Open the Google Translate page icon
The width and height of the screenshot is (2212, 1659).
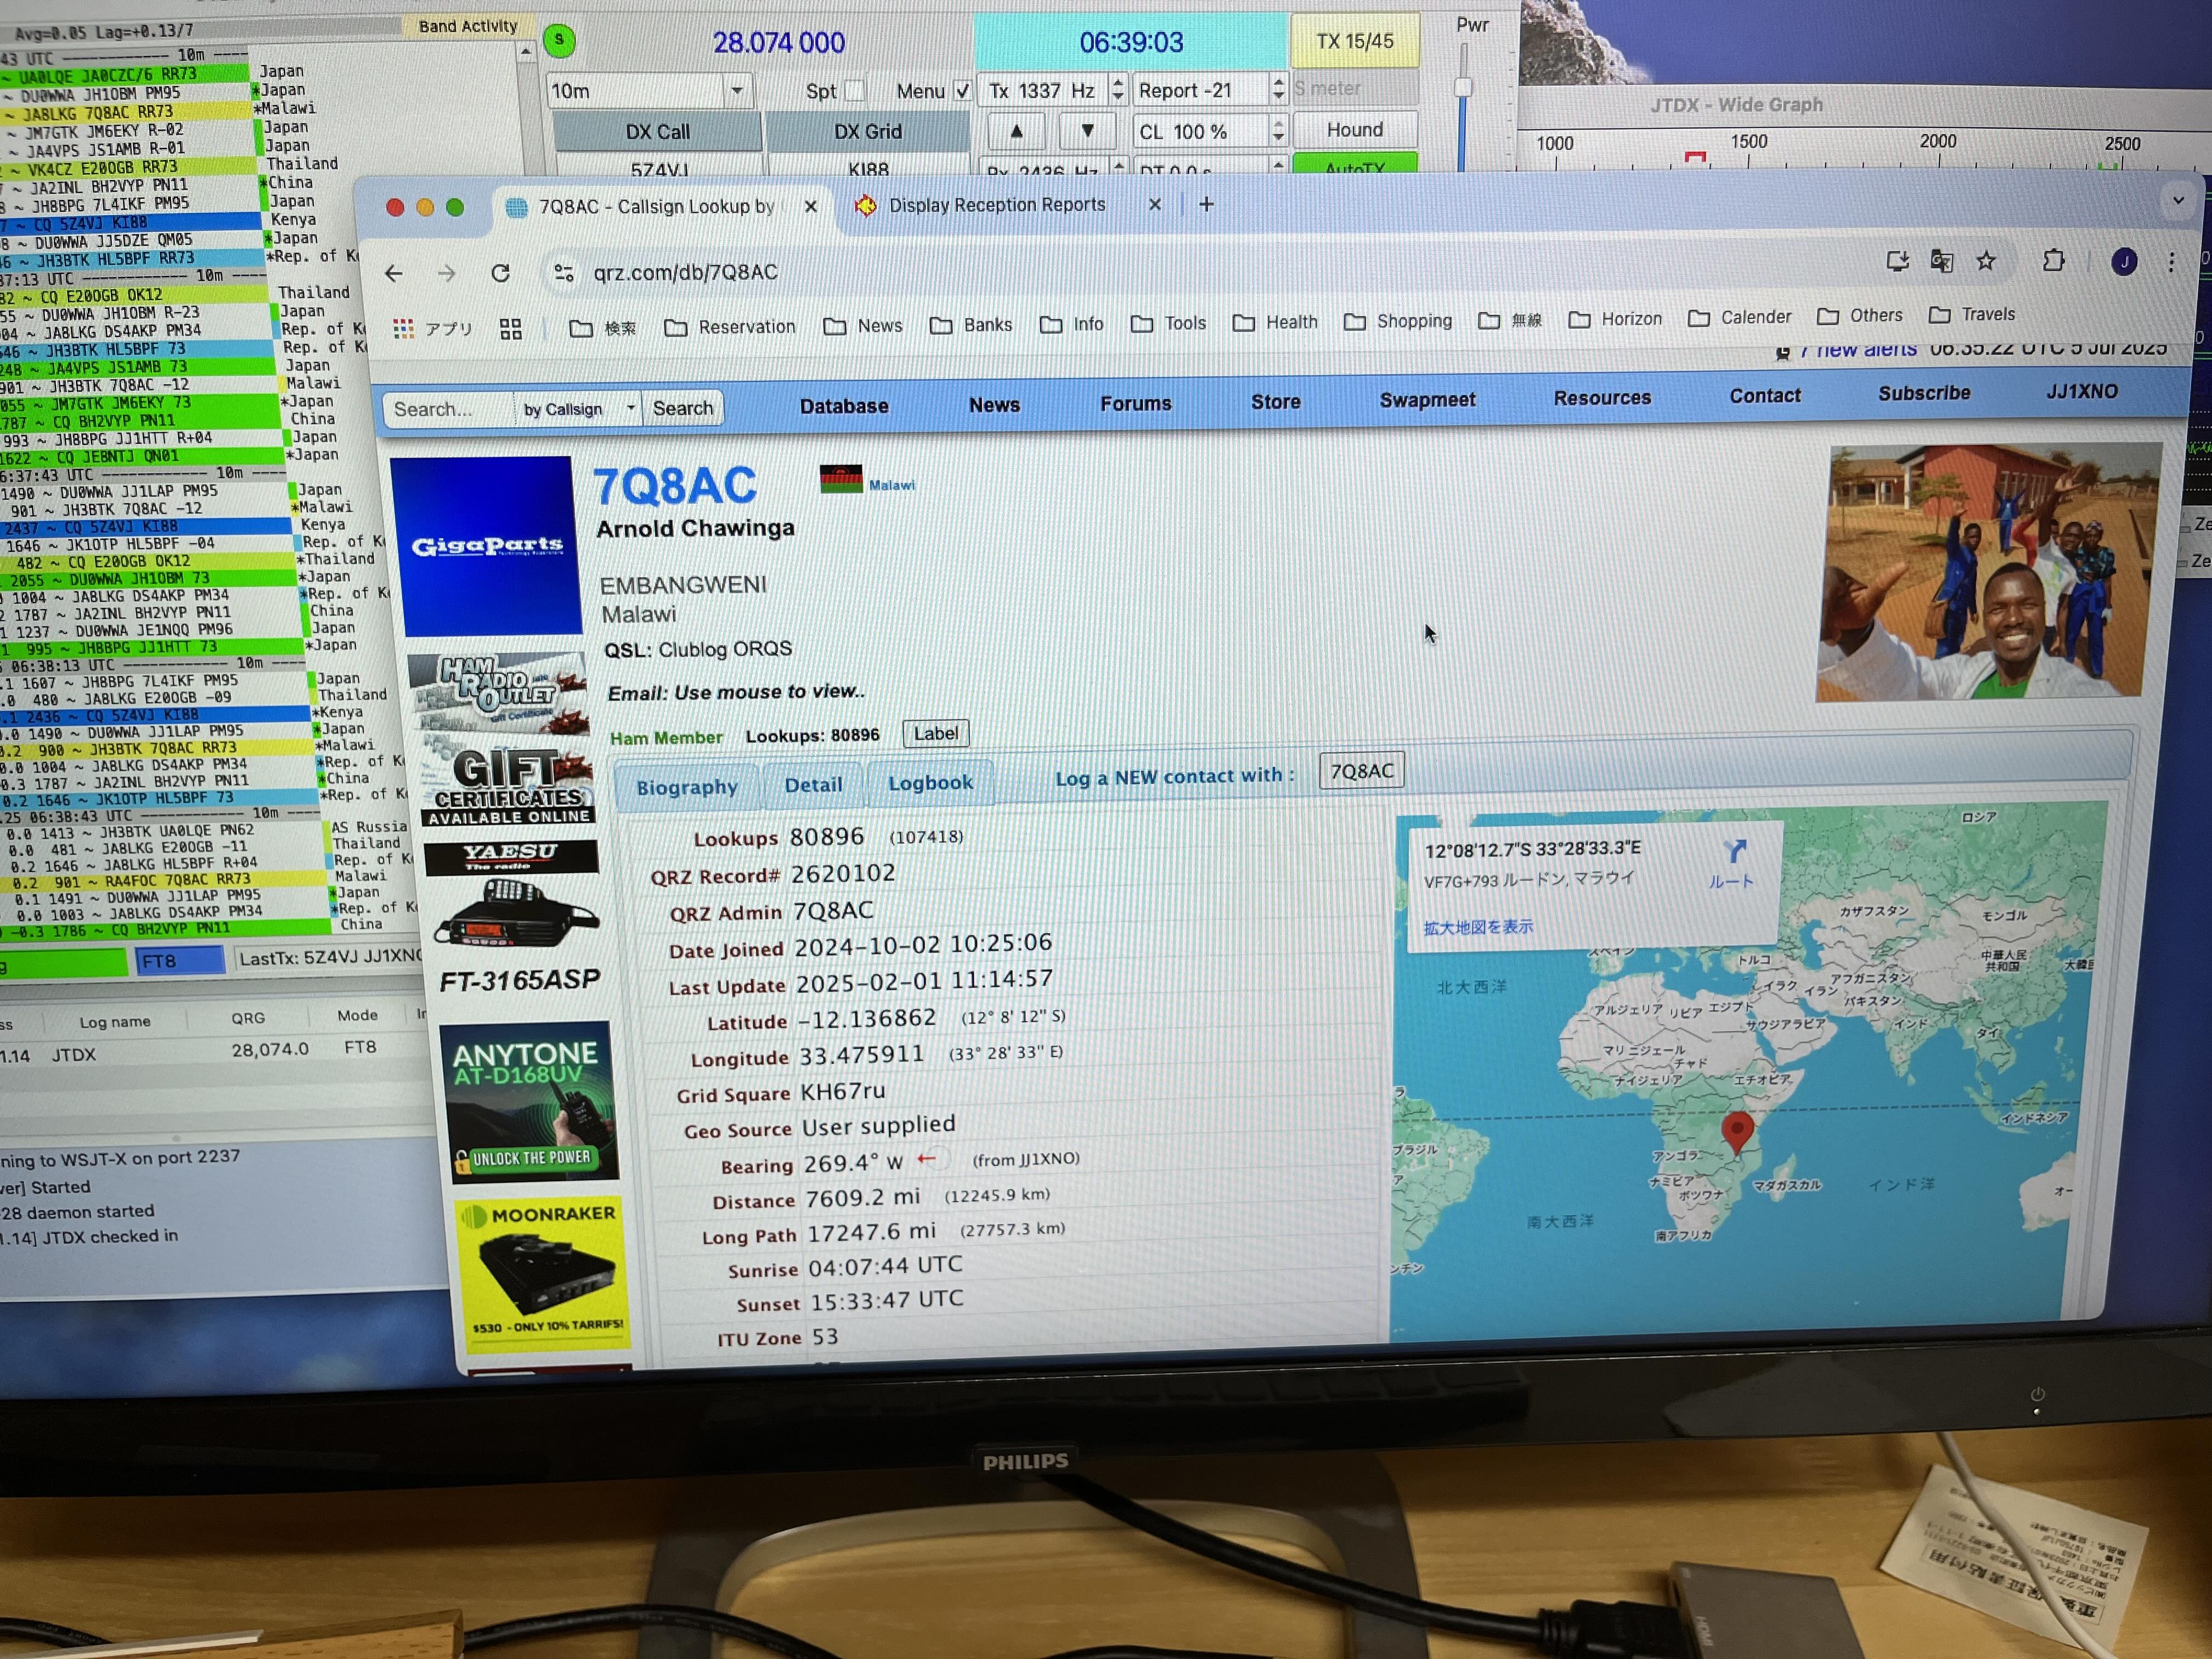point(1942,262)
